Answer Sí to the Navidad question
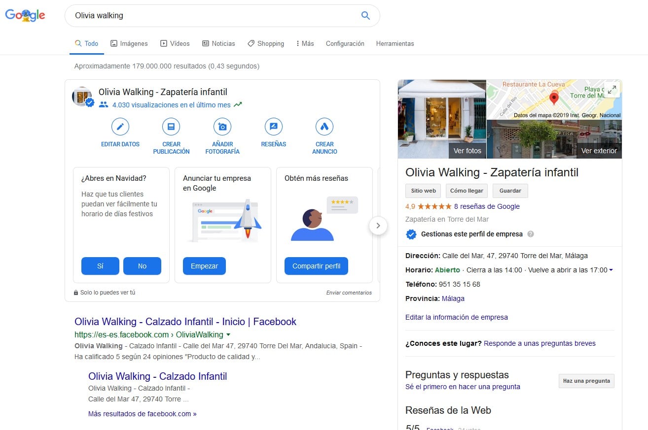 [100, 266]
